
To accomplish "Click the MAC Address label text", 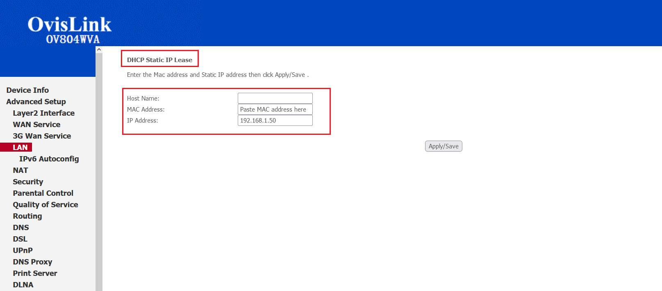I will coord(146,110).
